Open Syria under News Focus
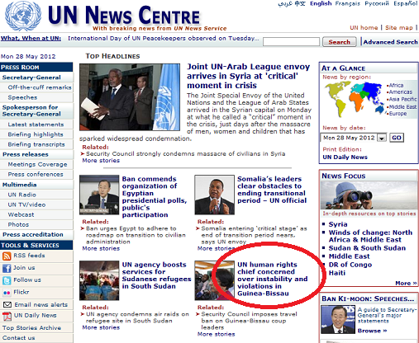The image size is (419, 343). point(338,224)
